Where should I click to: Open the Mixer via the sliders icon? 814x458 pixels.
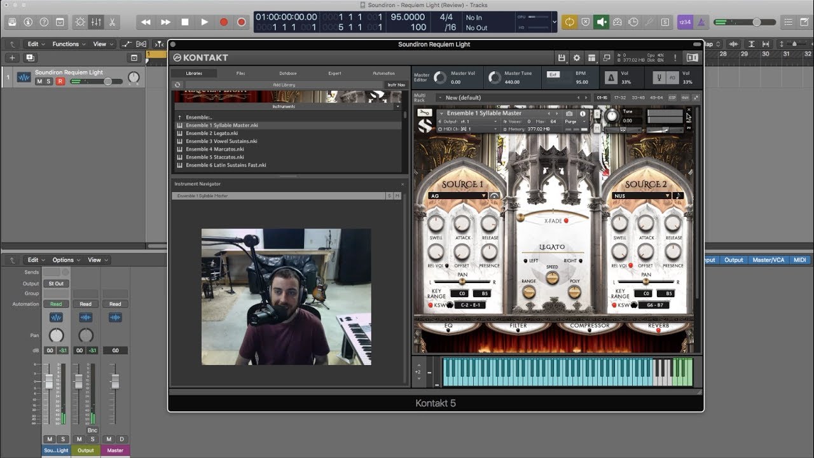pyautogui.click(x=96, y=22)
